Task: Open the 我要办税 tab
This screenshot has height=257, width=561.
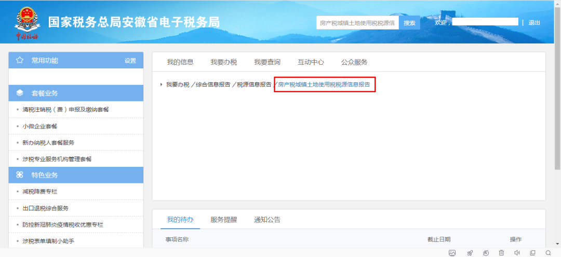Action: 223,62
